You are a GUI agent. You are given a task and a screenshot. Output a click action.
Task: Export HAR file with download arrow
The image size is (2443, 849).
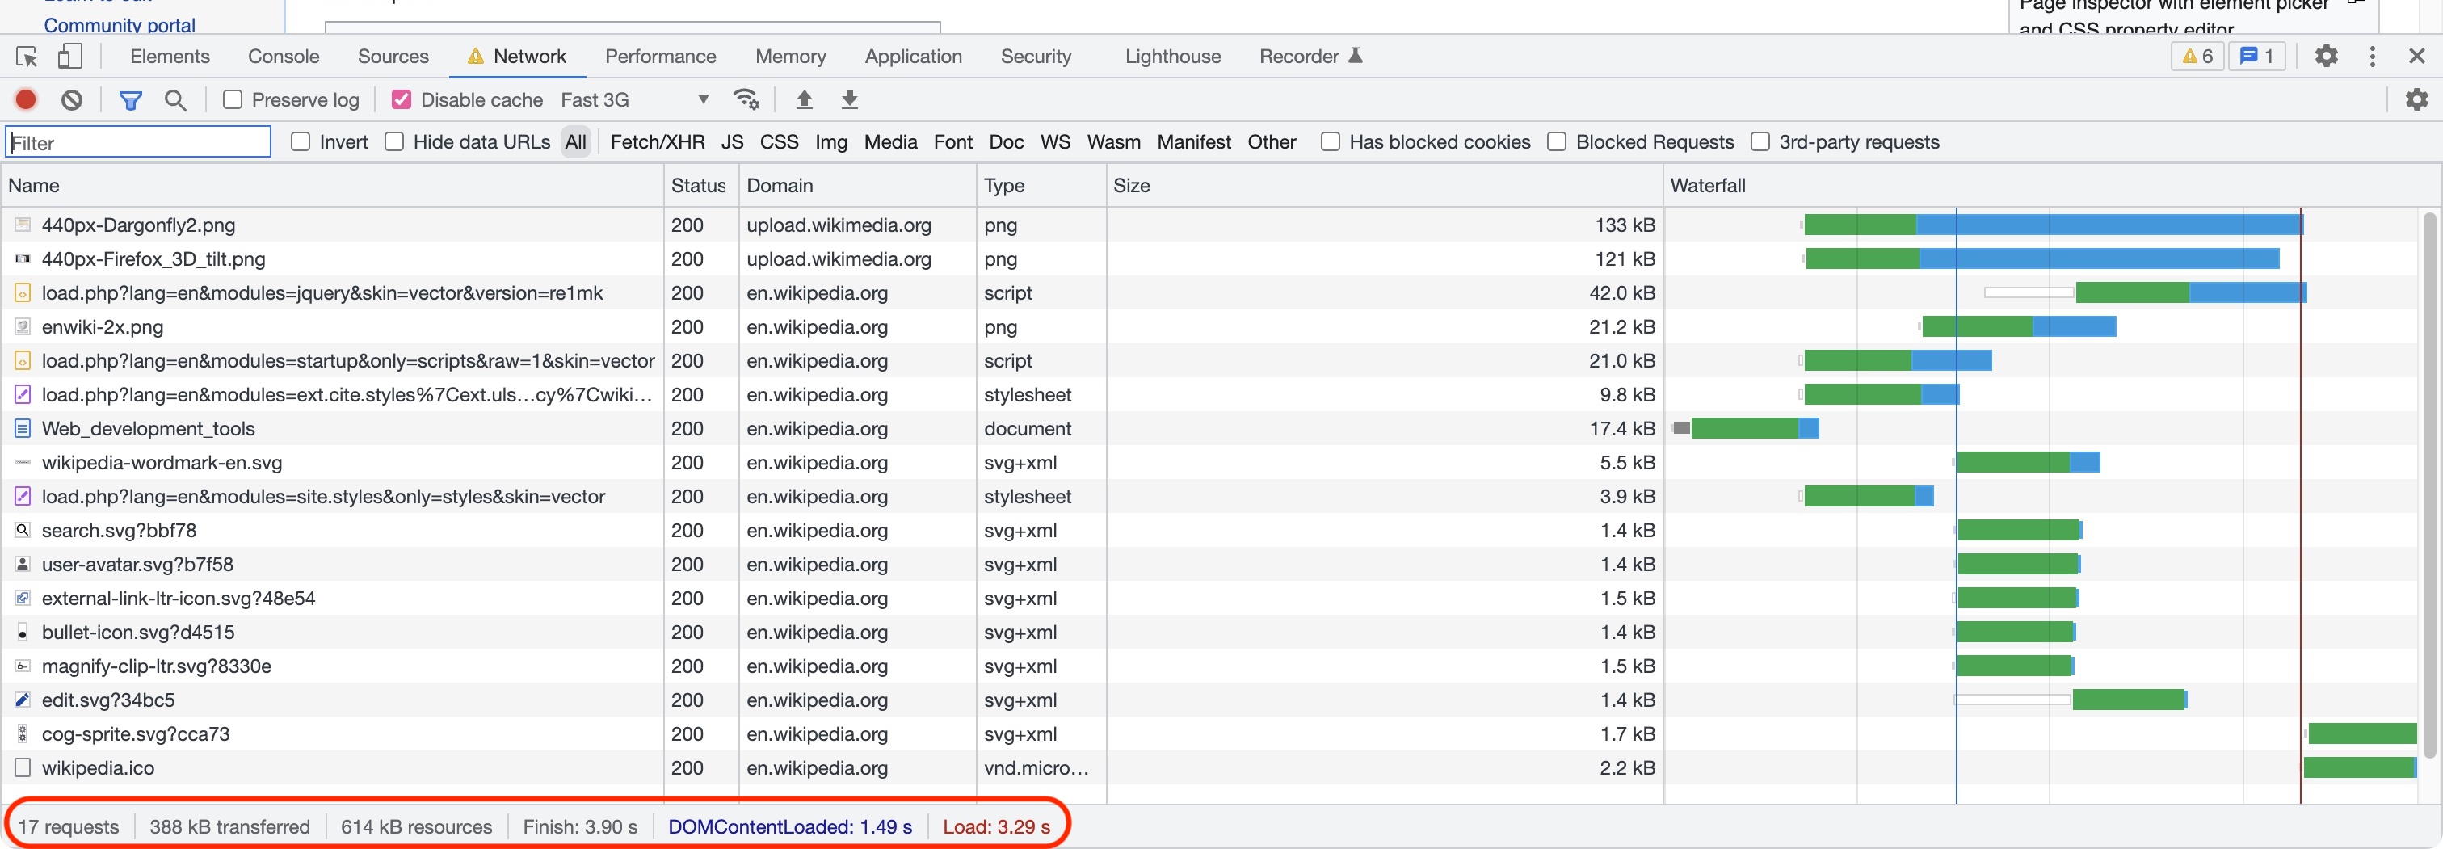coord(850,99)
